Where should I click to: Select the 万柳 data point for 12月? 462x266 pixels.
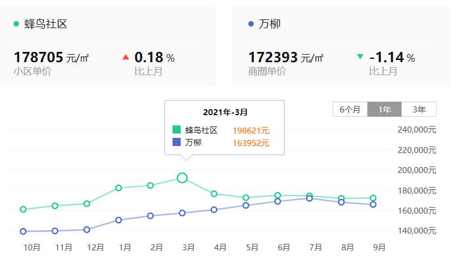click(87, 230)
